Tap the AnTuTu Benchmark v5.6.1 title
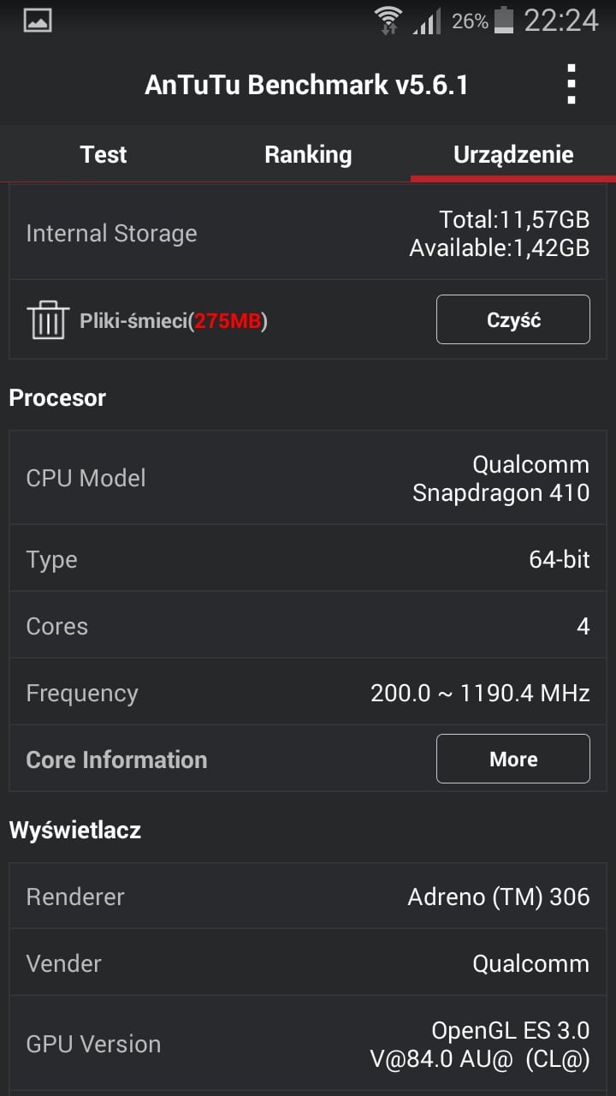616x1096 pixels. click(306, 85)
